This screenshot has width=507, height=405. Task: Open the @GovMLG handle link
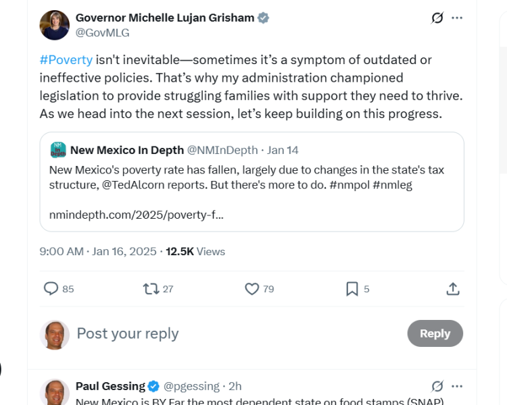[102, 32]
